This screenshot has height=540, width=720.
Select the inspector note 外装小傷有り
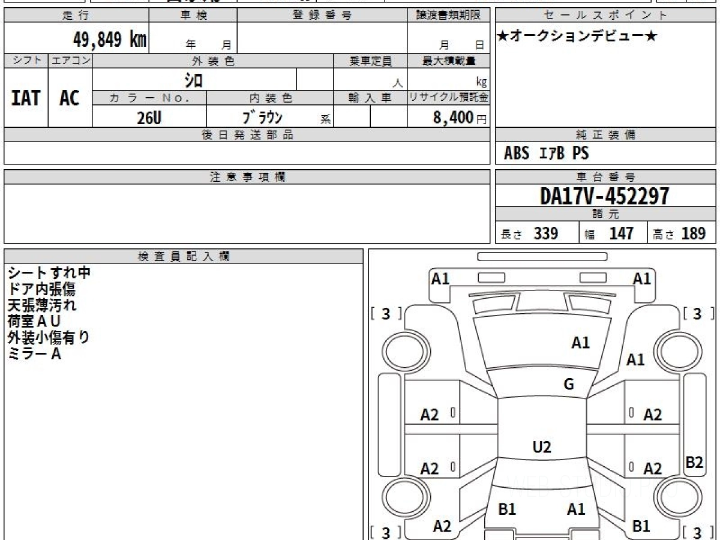point(49,338)
